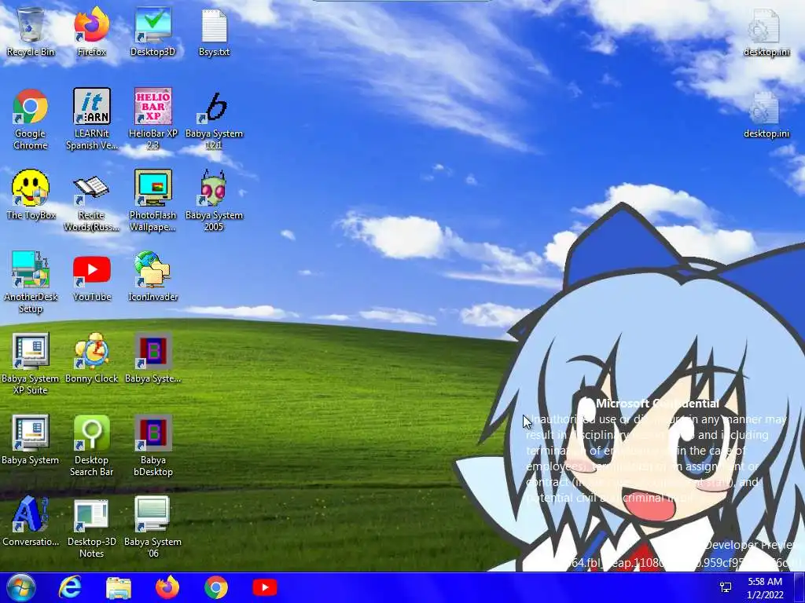Open File Explorer from the taskbar
This screenshot has width=805, height=603.
(119, 587)
